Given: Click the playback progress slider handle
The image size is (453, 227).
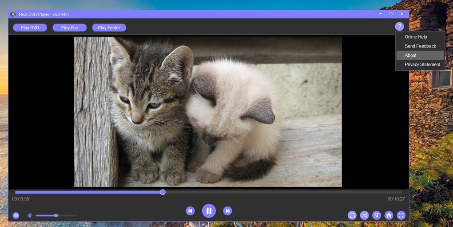Looking at the screenshot, I should 163,192.
